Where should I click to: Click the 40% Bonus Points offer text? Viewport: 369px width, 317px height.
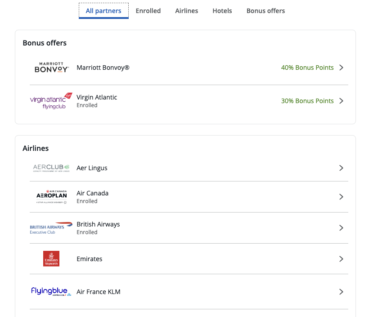(x=307, y=68)
